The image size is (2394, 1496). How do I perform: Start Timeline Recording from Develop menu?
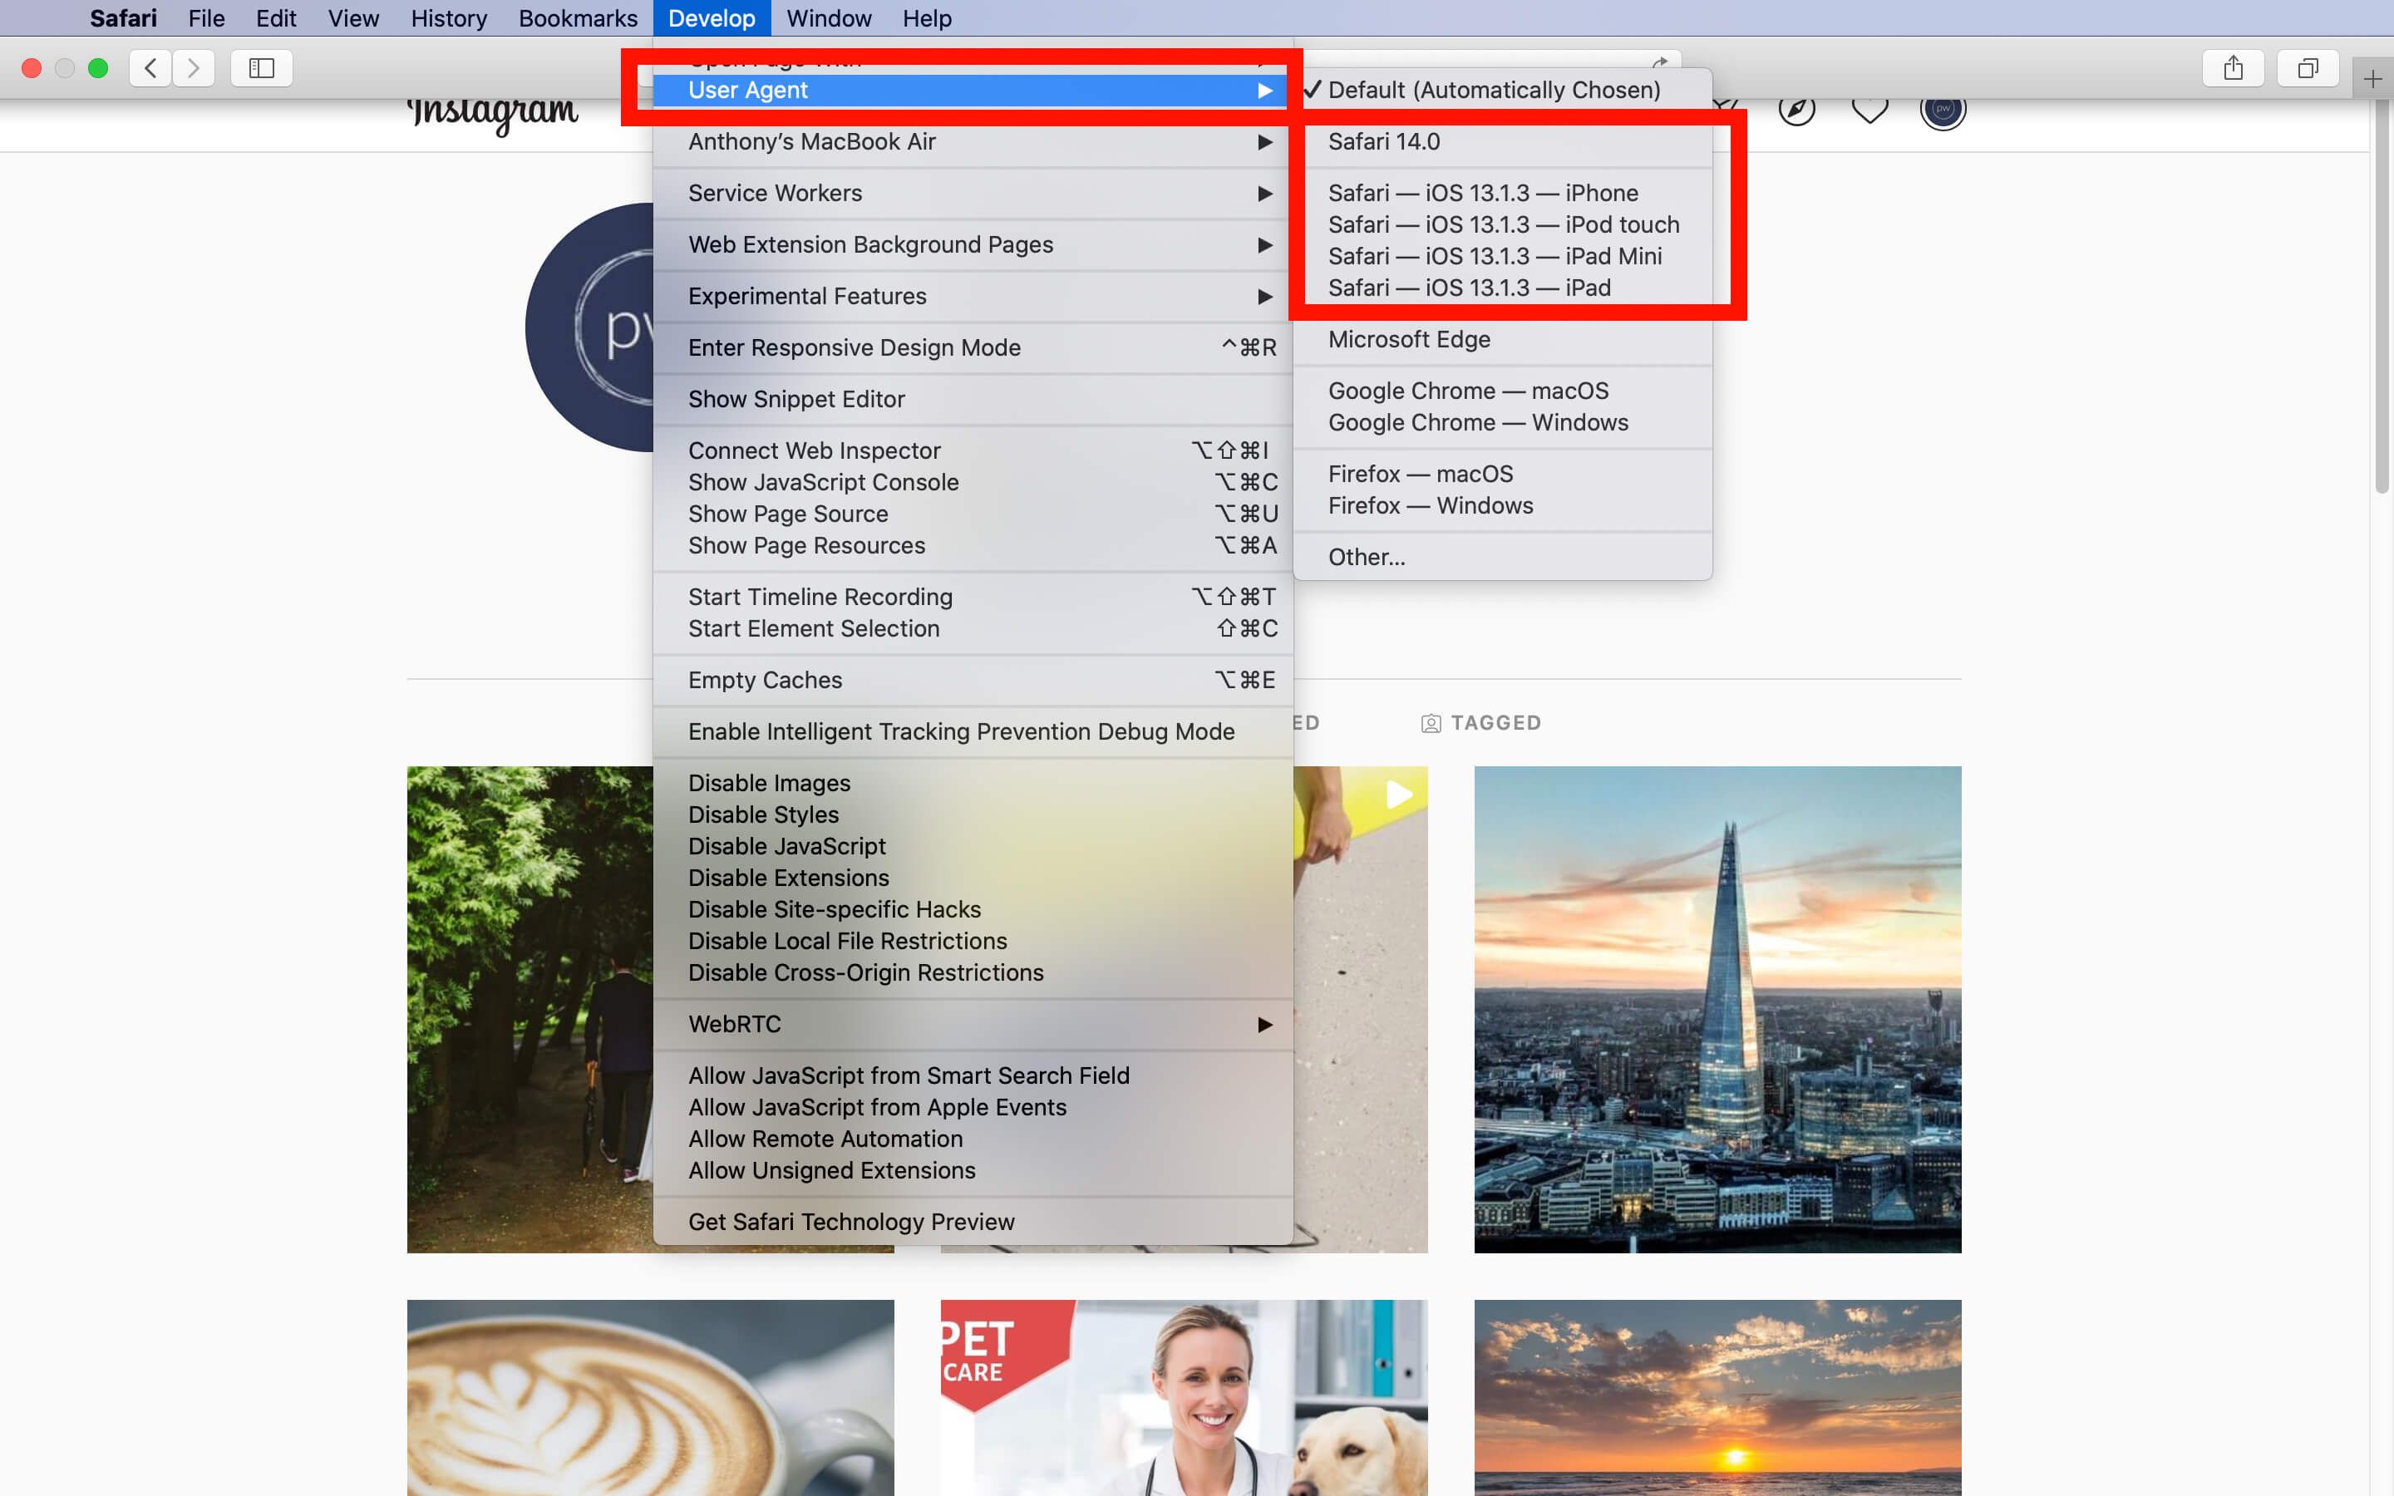[x=973, y=597]
